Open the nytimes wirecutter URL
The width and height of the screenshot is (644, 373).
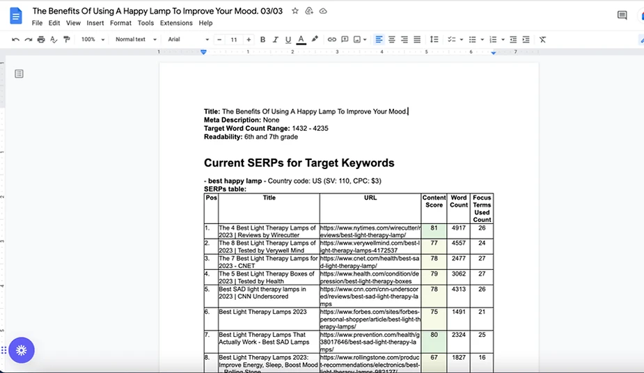click(x=370, y=232)
